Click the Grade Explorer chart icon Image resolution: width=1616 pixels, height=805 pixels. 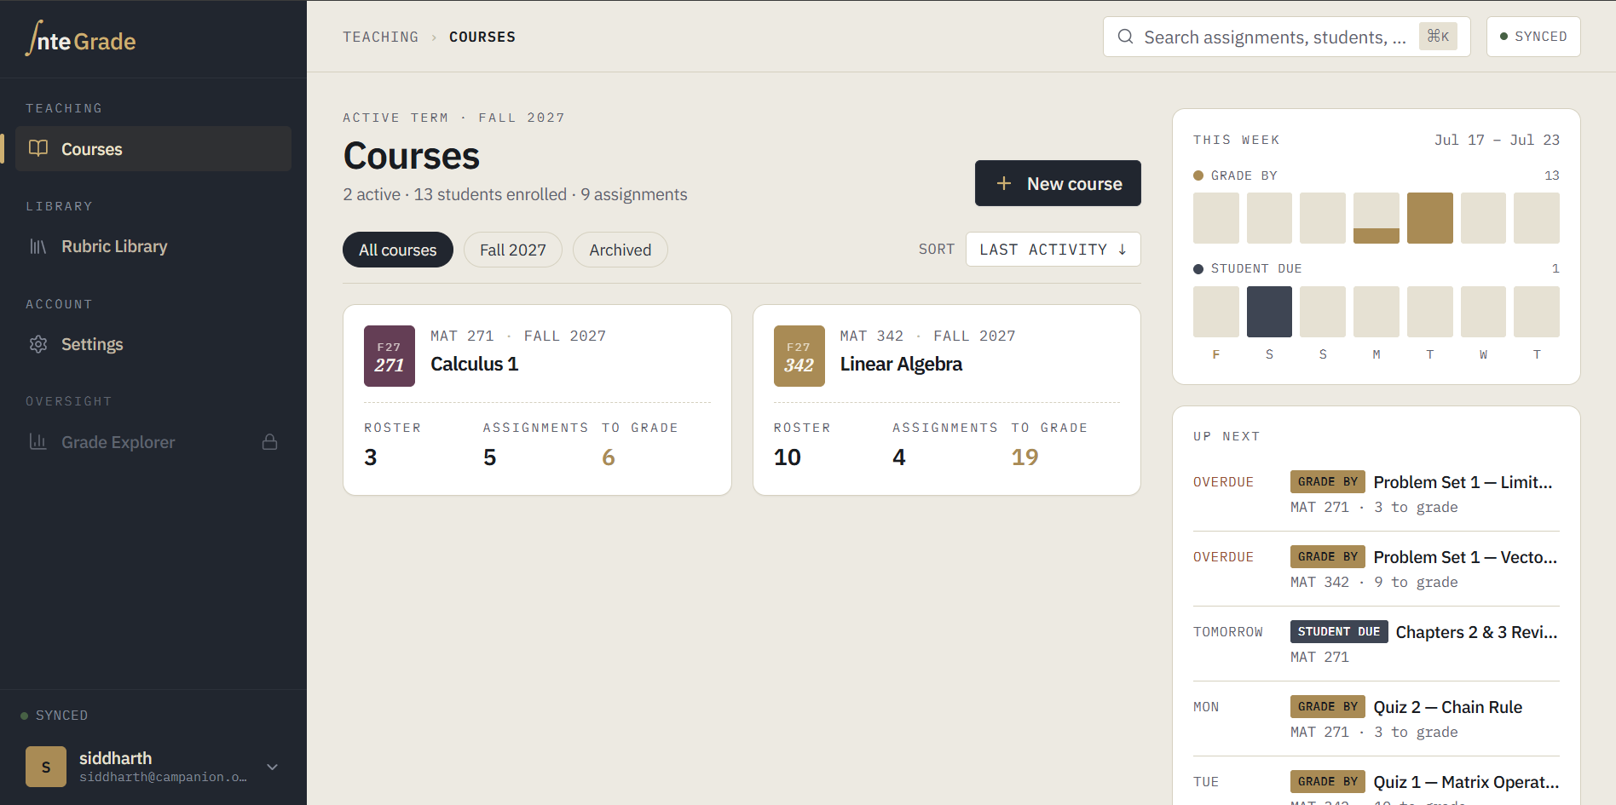coord(38,441)
